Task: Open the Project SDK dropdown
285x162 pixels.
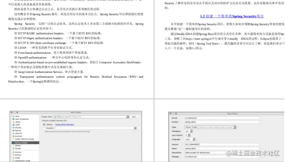Action: (x=91, y=117)
